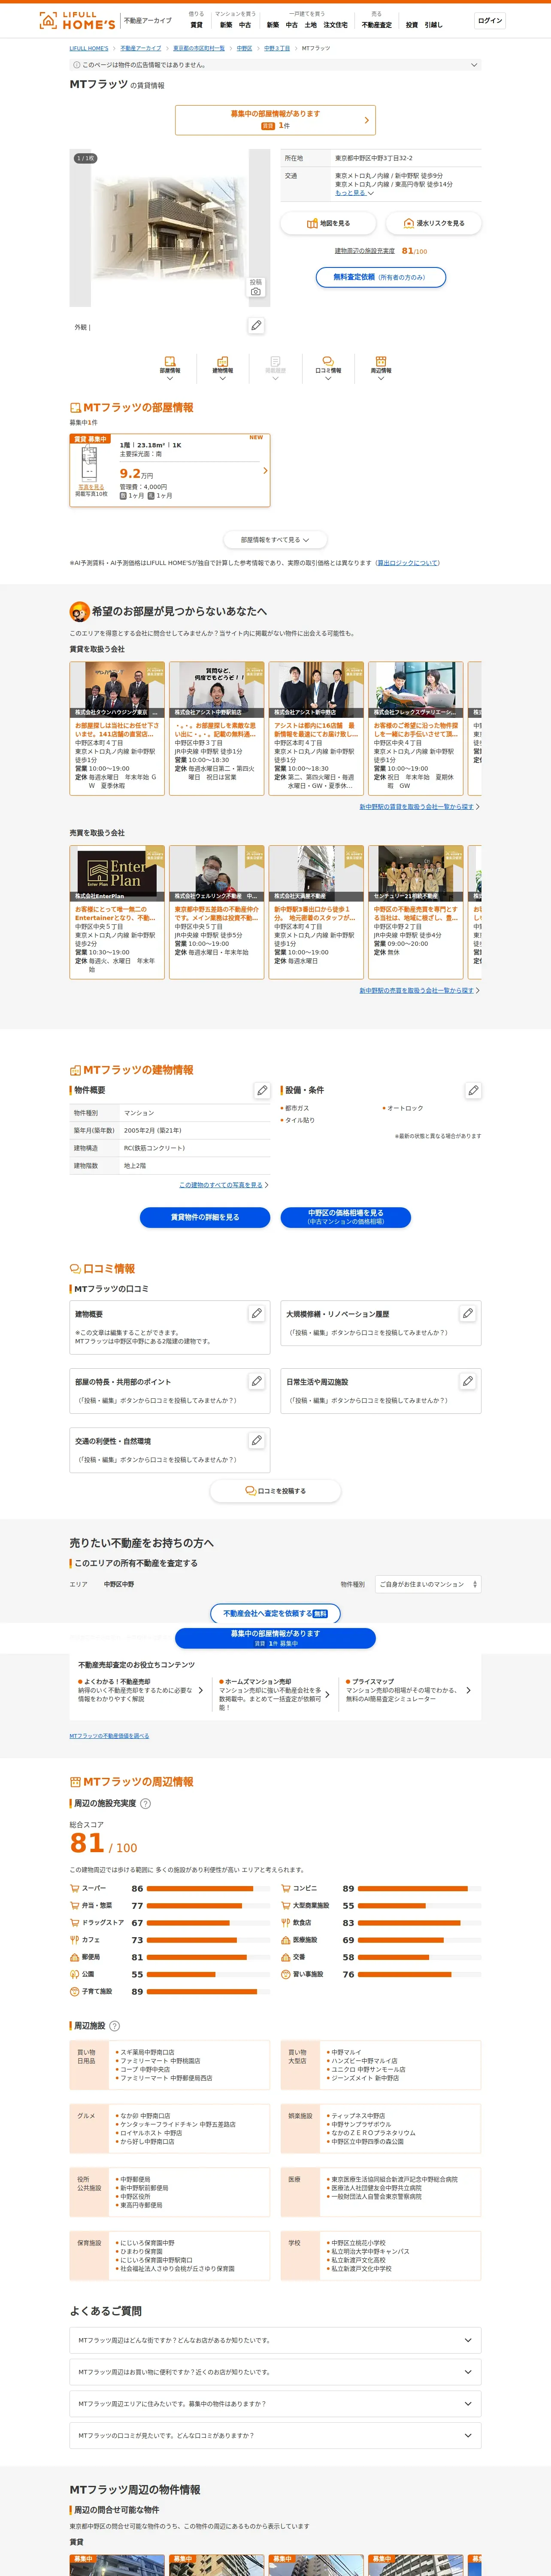Open マンション 新築 in top navigation
551x2576 pixels.
(x=226, y=25)
